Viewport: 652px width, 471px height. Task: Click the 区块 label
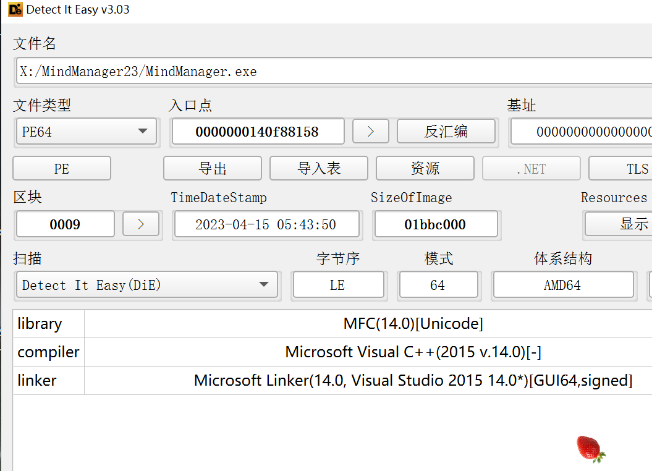[x=27, y=197]
